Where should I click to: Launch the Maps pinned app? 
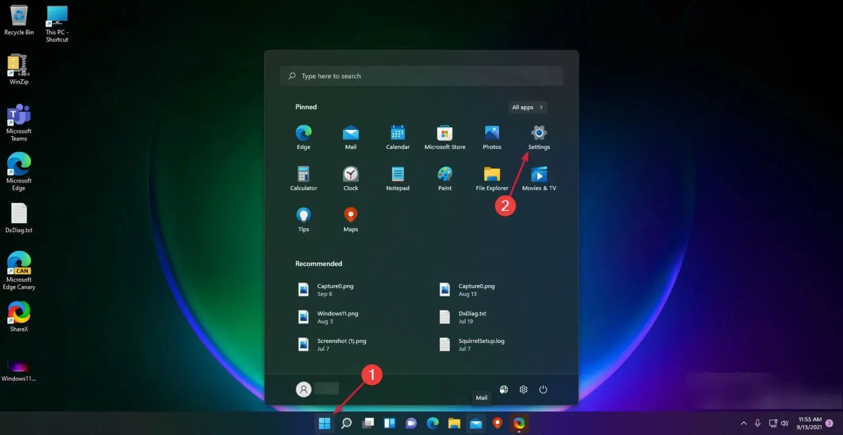tap(350, 219)
